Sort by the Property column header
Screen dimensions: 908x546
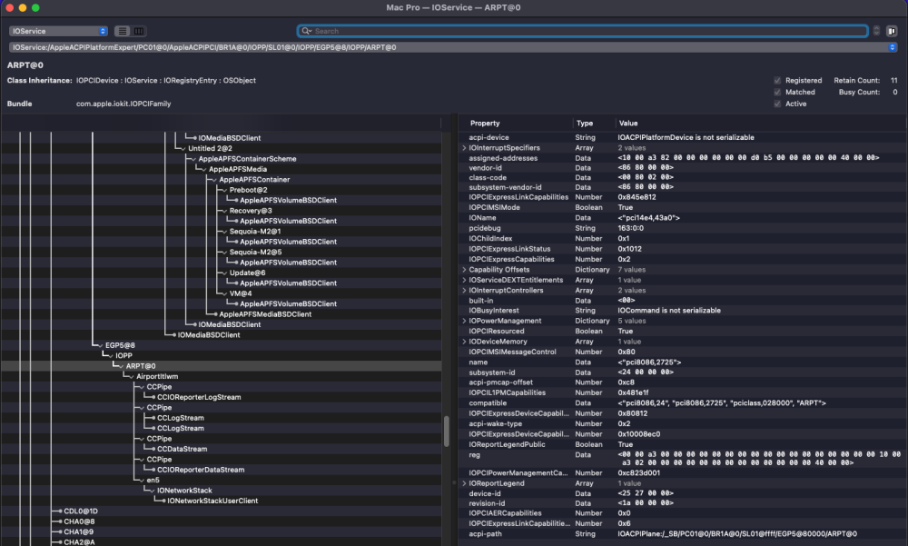point(485,124)
